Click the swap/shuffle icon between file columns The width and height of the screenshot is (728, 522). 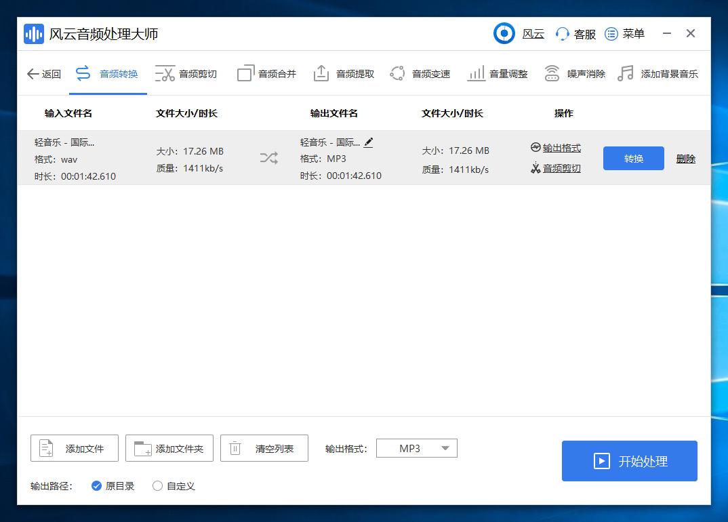tap(268, 158)
